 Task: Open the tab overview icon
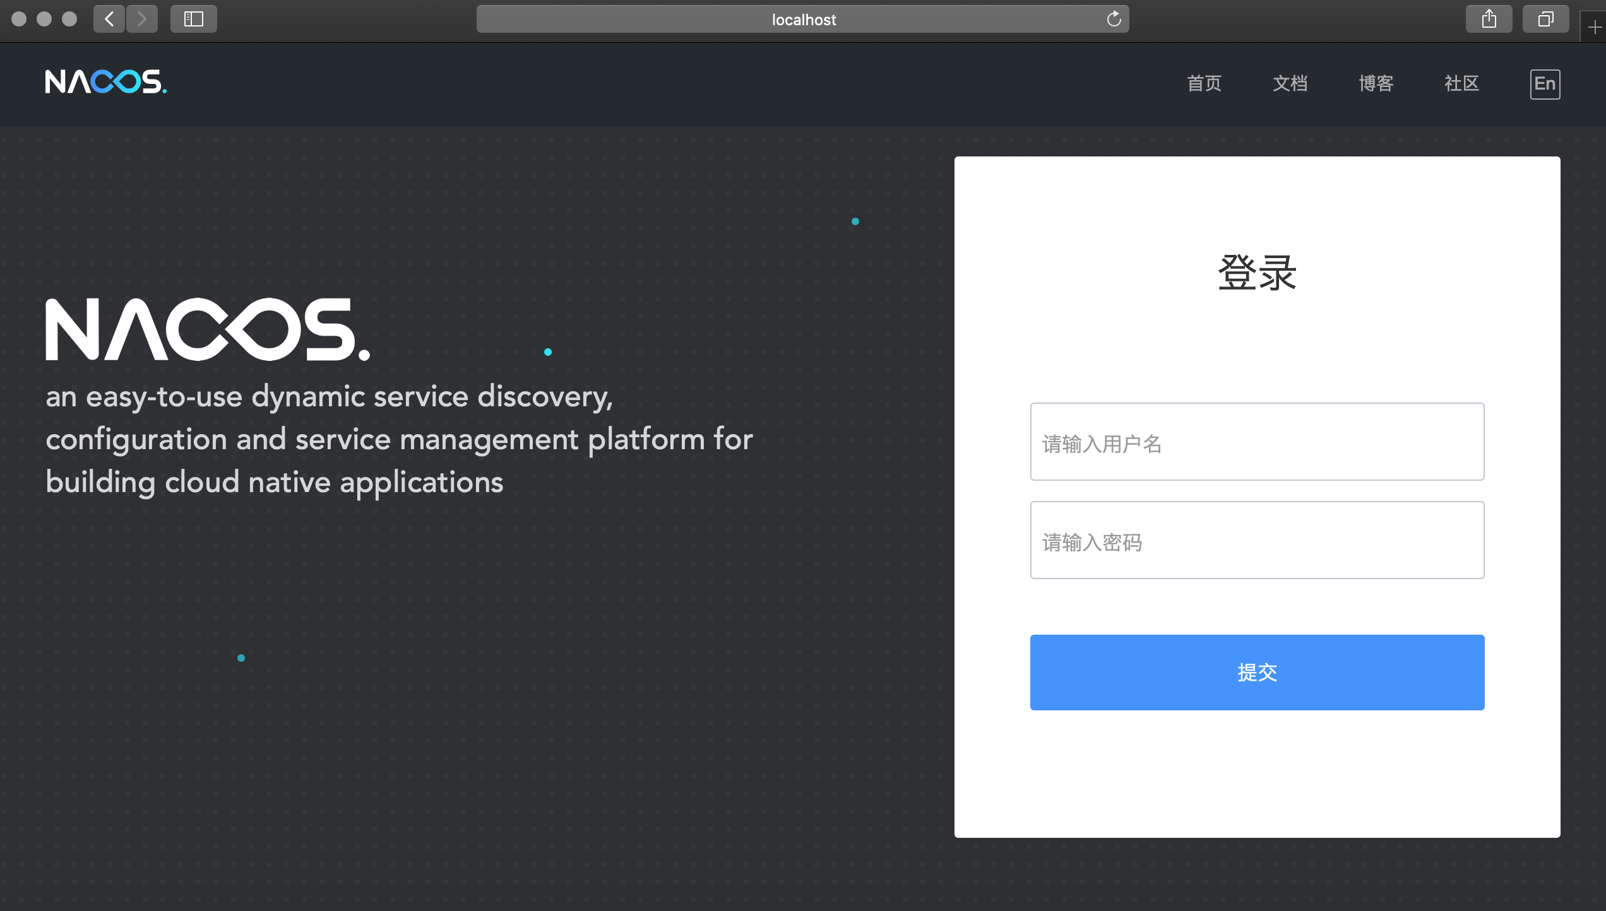click(x=1545, y=19)
